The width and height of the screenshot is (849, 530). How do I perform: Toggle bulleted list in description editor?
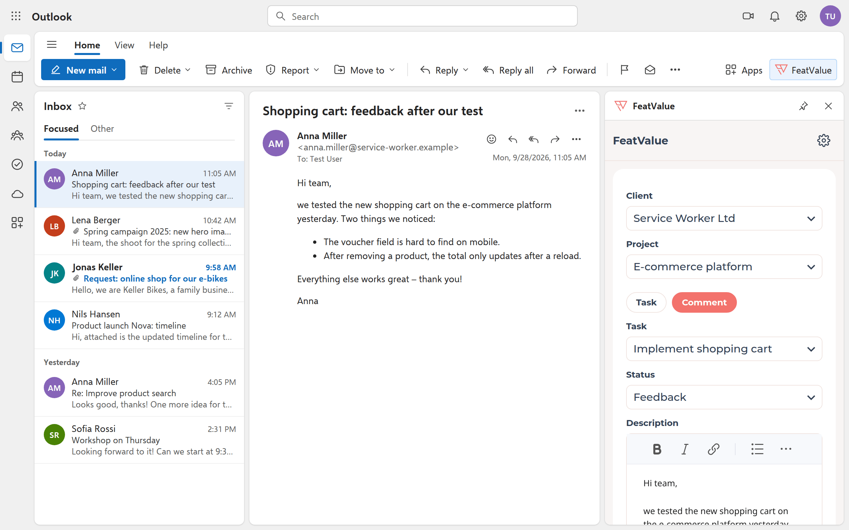757,449
